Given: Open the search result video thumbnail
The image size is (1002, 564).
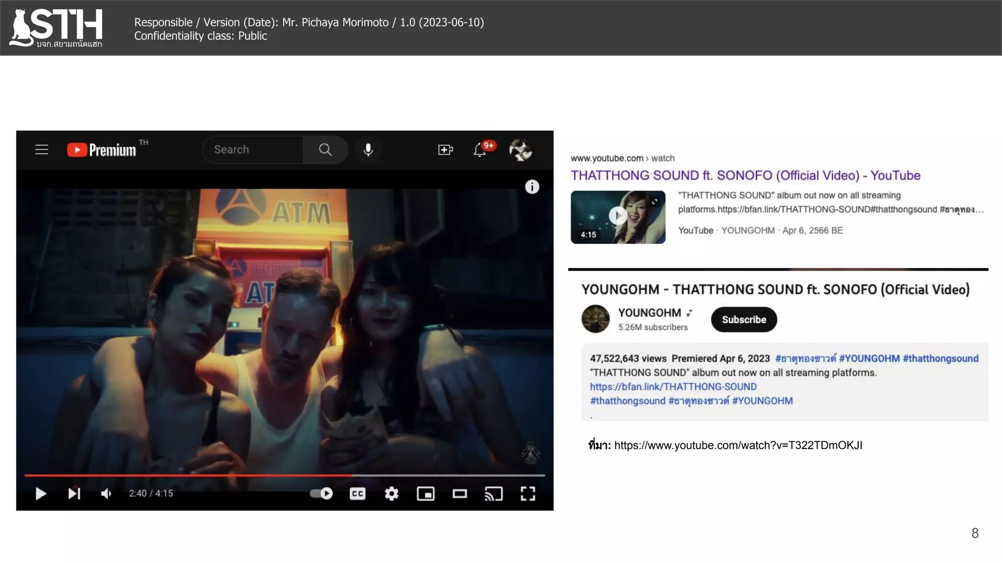Looking at the screenshot, I should 618,217.
